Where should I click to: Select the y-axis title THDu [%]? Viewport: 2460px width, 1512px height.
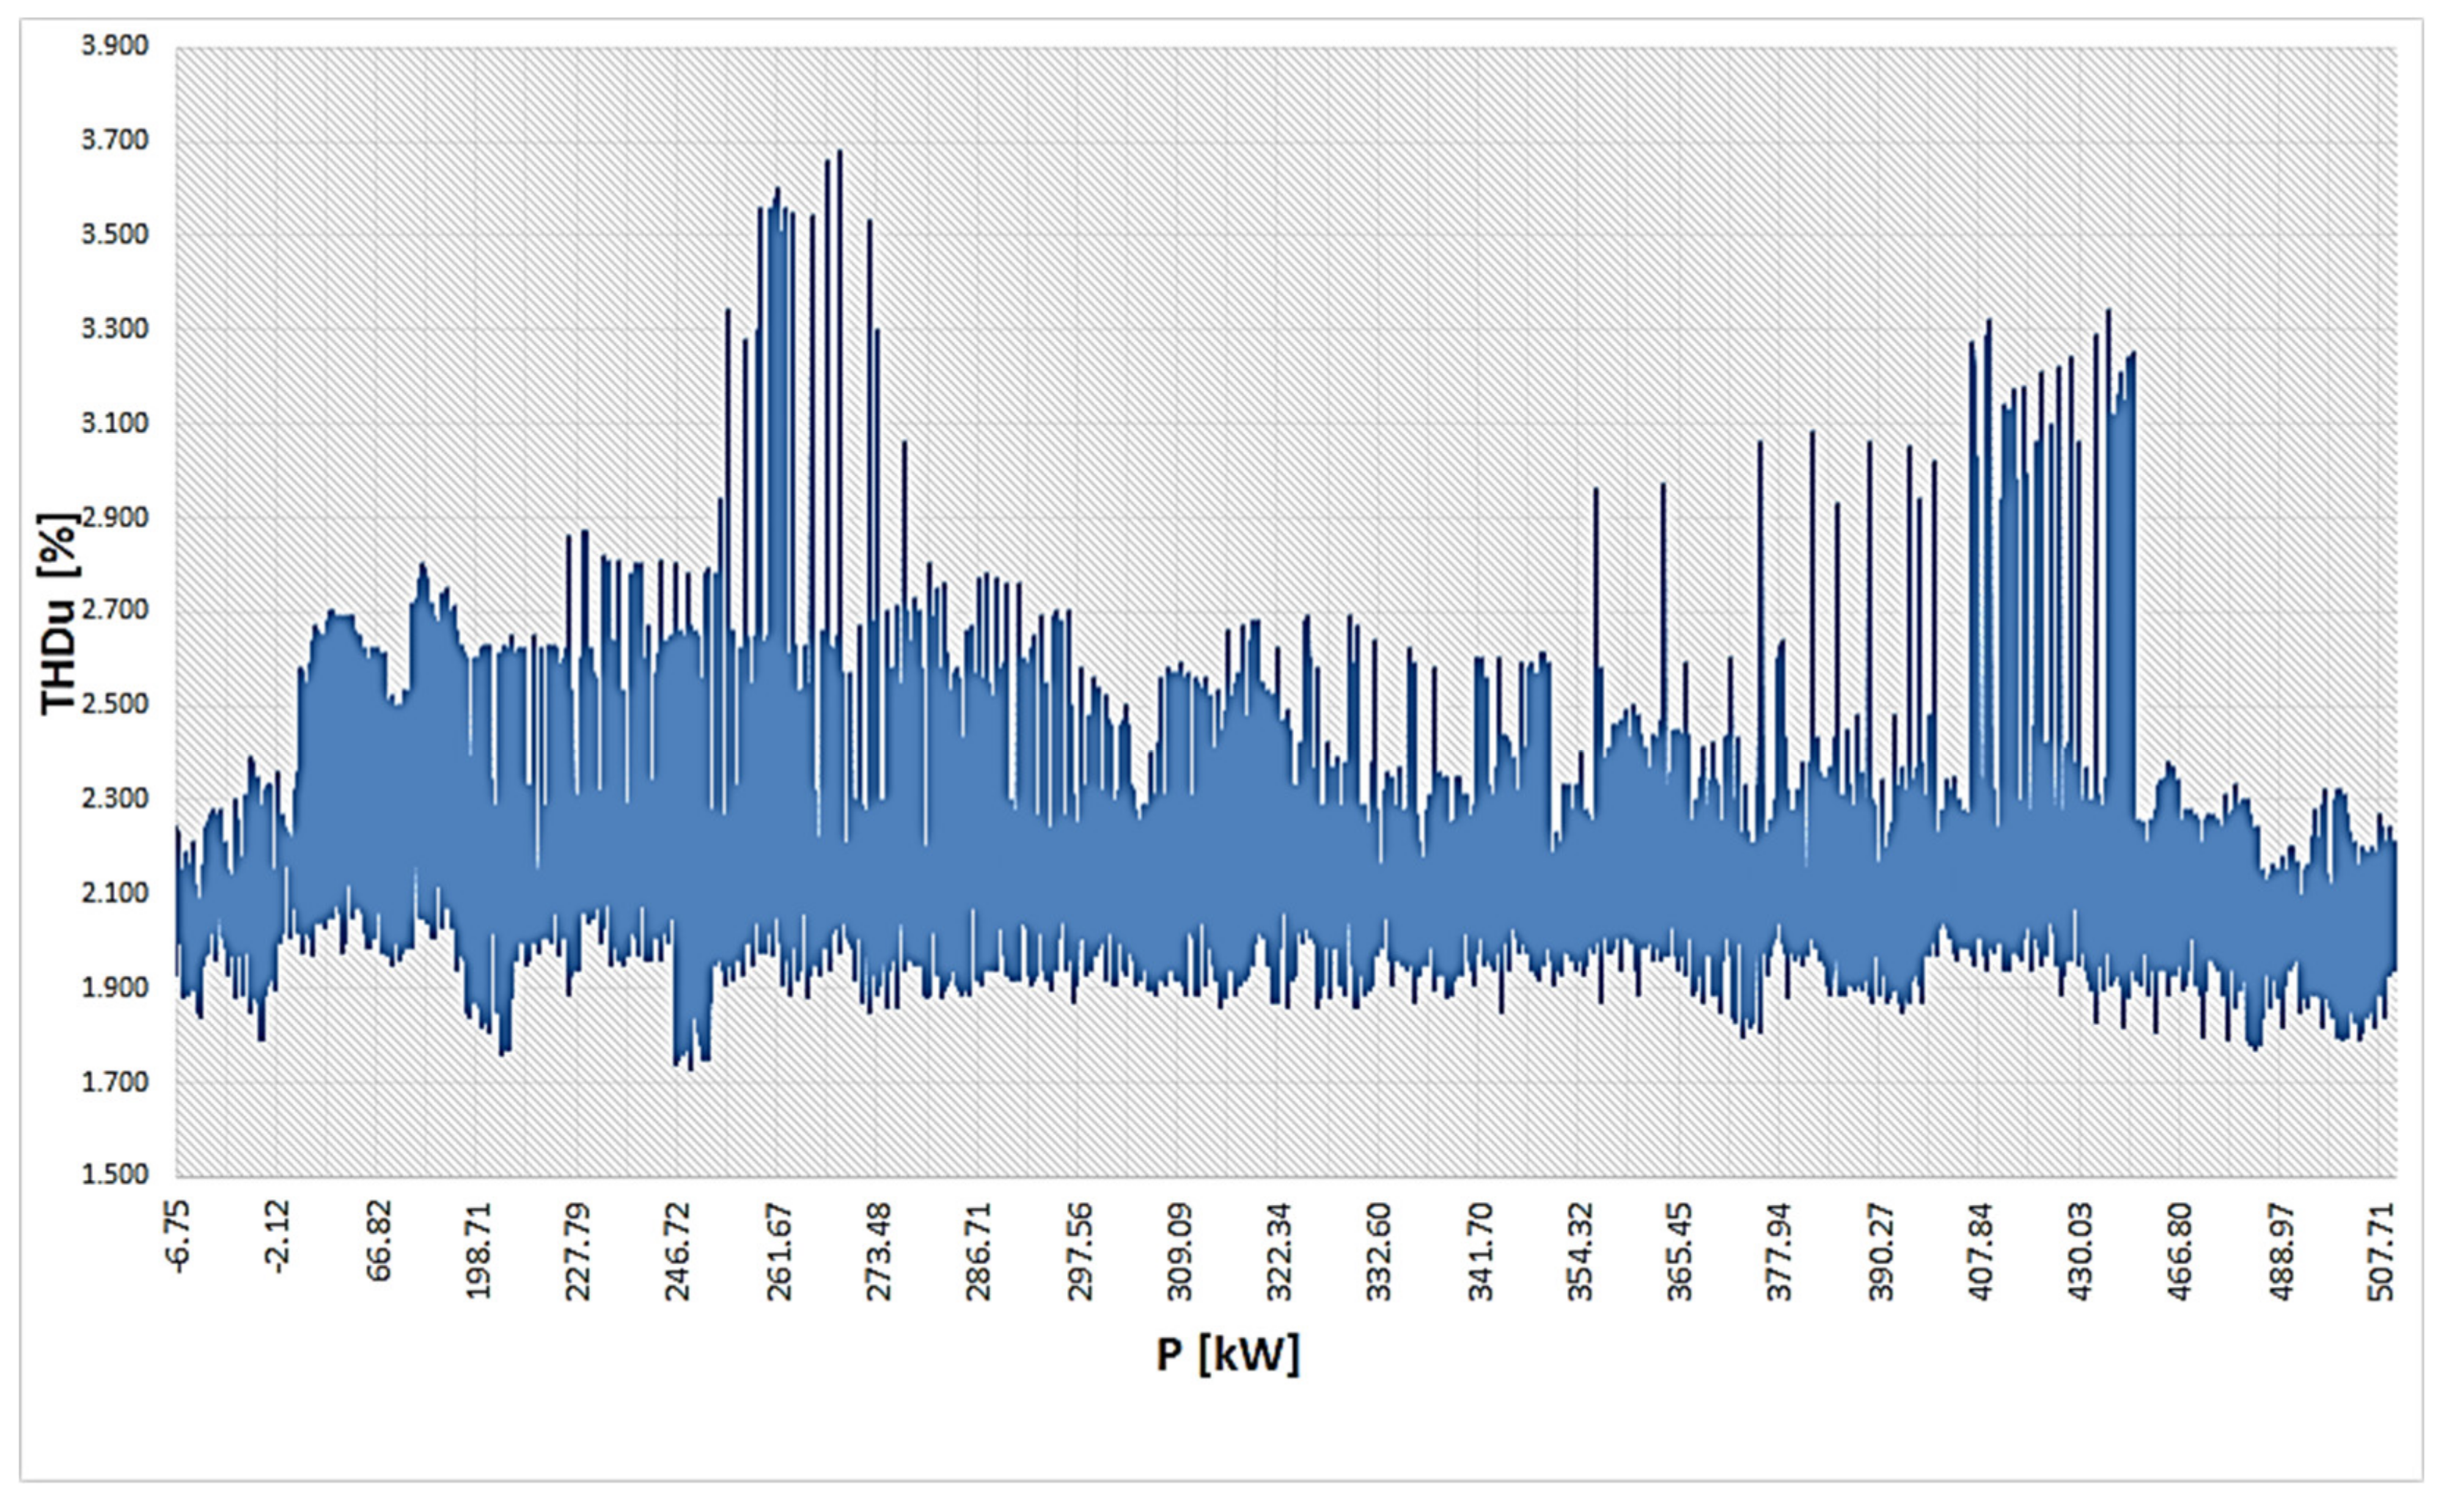(x=59, y=613)
